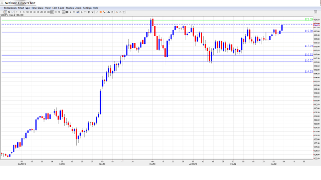Open the Edit menu

pyautogui.click(x=55, y=8)
